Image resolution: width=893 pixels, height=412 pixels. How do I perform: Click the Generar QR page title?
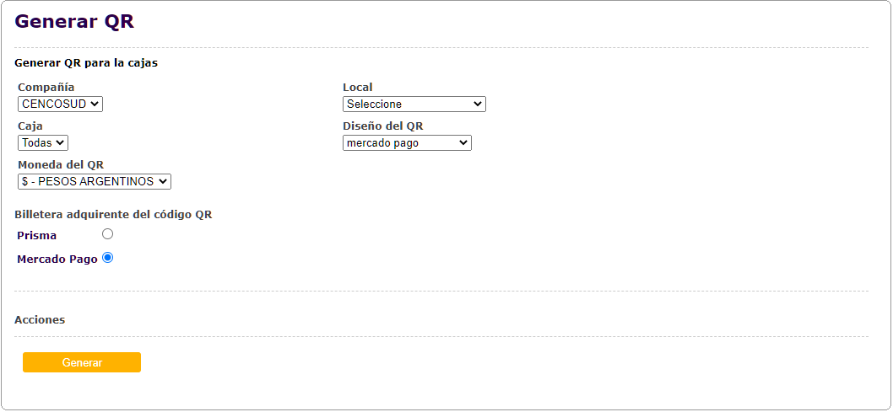pos(74,23)
